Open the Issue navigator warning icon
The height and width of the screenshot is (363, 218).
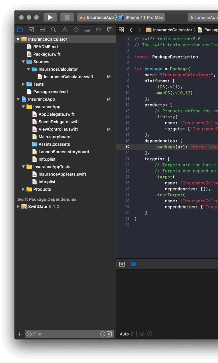point(65,30)
